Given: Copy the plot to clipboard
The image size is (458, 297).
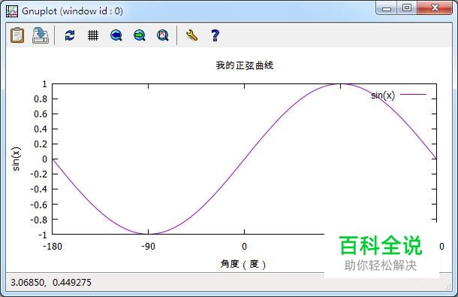Looking at the screenshot, I should point(17,35).
